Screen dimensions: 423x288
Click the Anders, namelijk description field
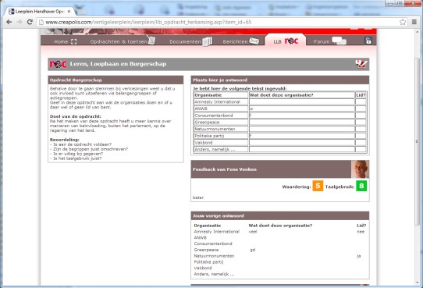(301, 149)
